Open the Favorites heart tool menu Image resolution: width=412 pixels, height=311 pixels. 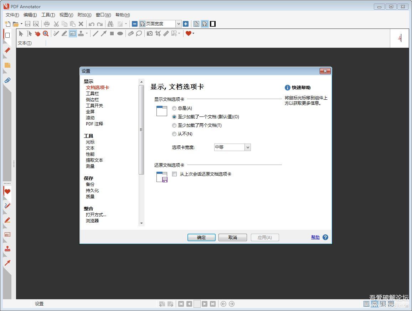pos(193,33)
